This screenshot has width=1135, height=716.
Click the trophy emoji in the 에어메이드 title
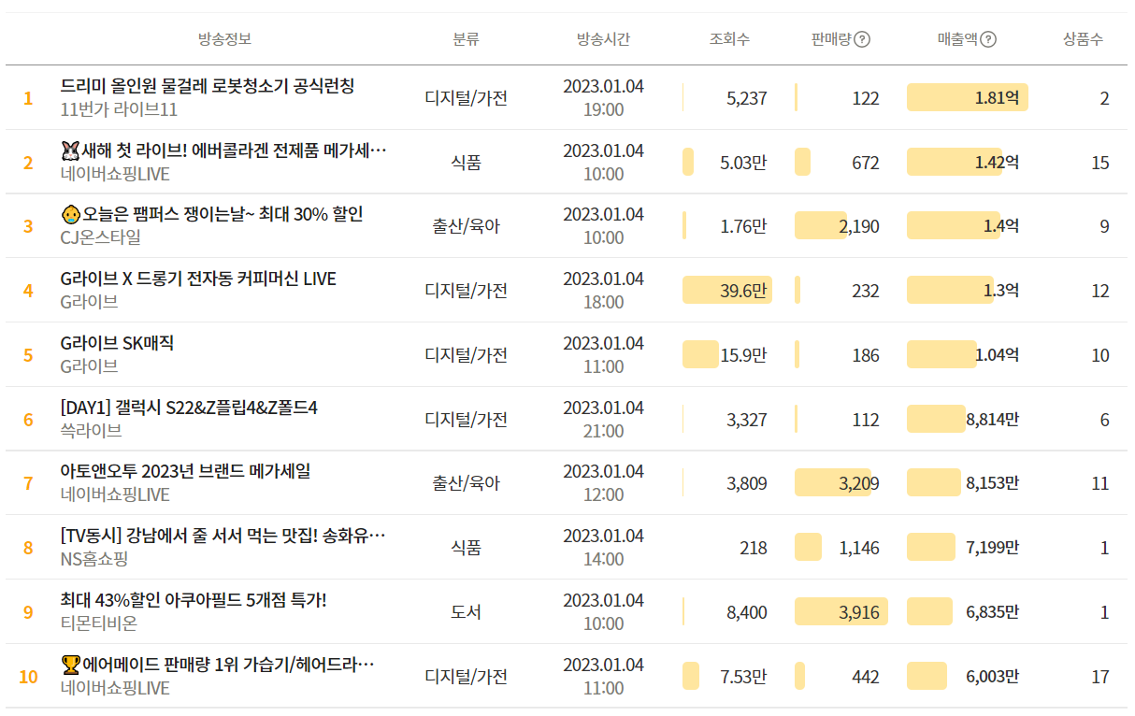(x=70, y=666)
